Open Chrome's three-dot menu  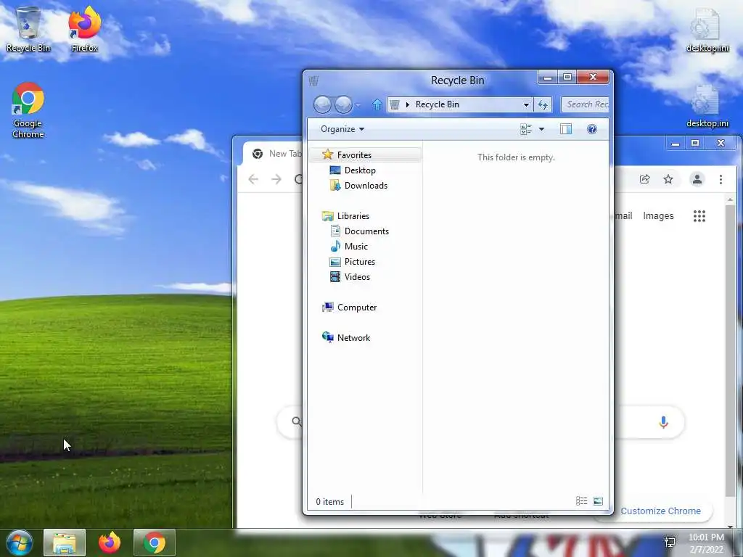[721, 179]
